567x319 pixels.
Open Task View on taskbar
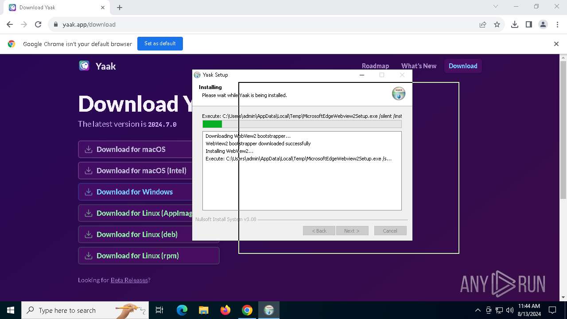[x=159, y=310]
